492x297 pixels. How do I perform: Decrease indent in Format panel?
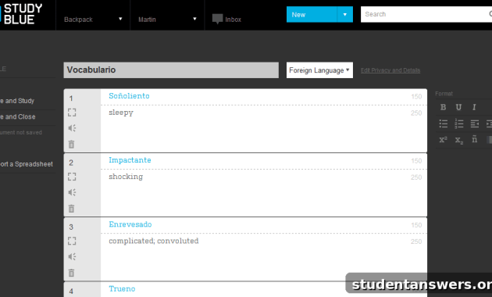pos(475,123)
